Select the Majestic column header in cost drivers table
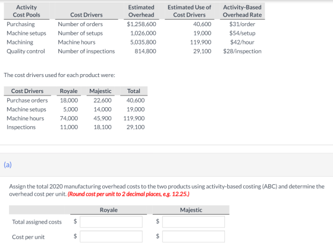The image size is (333, 246). [100, 91]
